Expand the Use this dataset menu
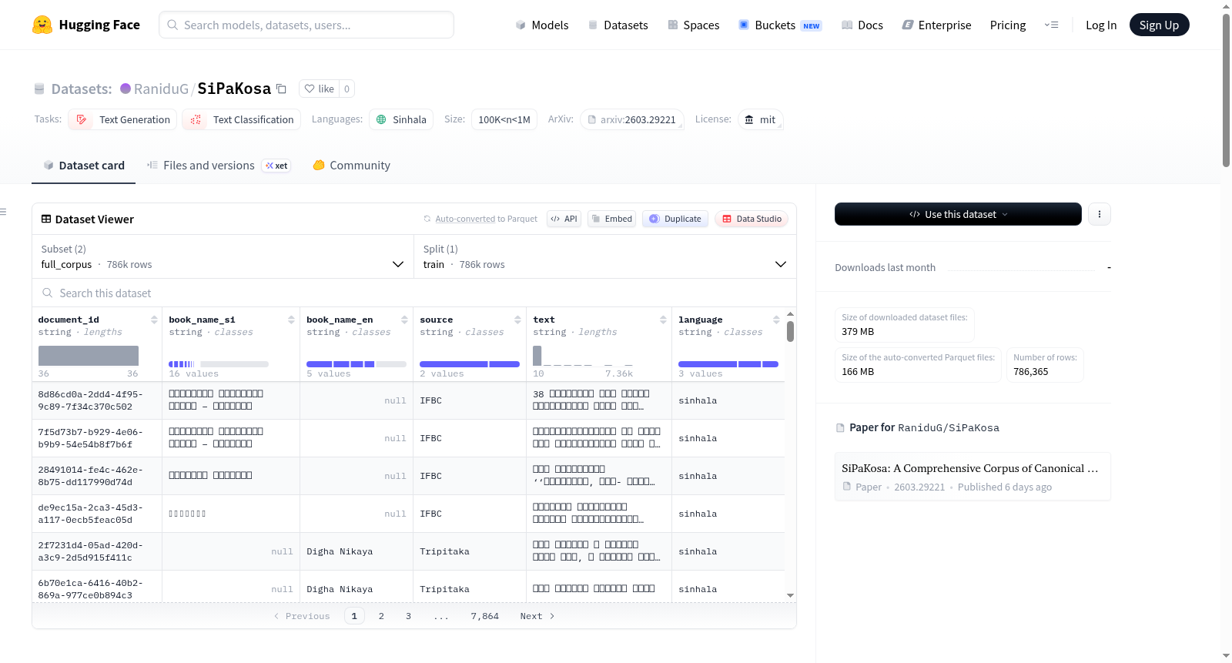The height and width of the screenshot is (663, 1232). click(958, 214)
